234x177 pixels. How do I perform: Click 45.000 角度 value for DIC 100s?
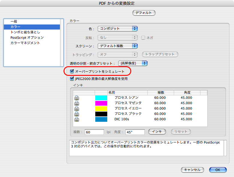(x=186, y=119)
